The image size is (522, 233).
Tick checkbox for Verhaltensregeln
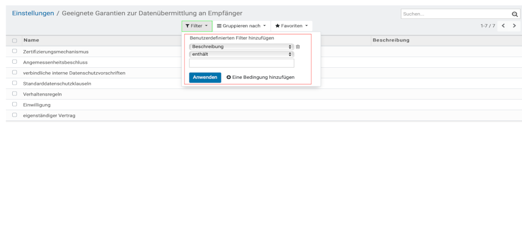pyautogui.click(x=15, y=94)
